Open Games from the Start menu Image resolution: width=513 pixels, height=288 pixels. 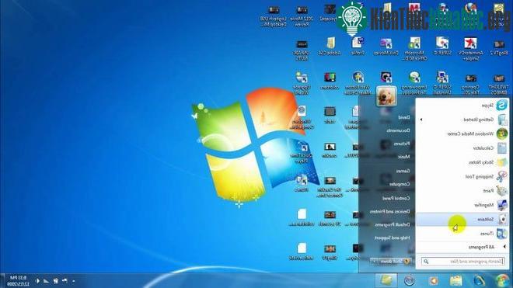[x=403, y=171]
